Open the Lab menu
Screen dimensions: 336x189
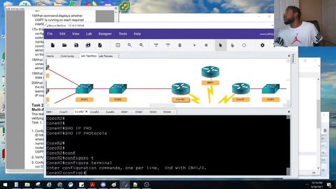tap(89, 34)
